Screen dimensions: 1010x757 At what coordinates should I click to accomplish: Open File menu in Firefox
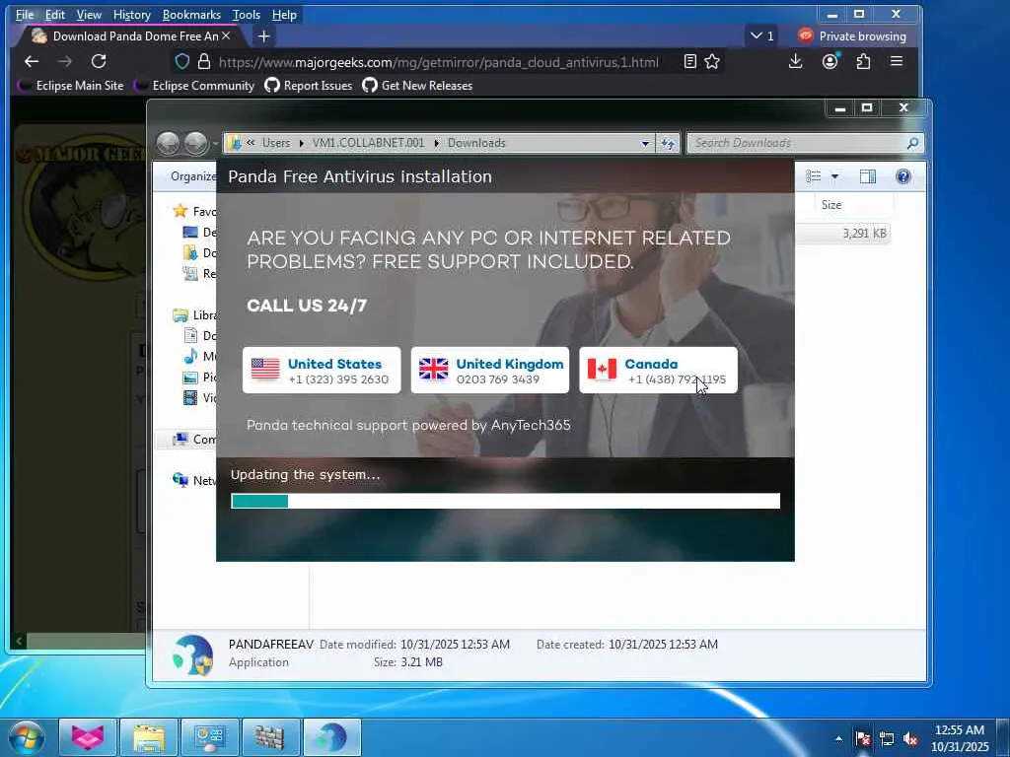point(25,14)
